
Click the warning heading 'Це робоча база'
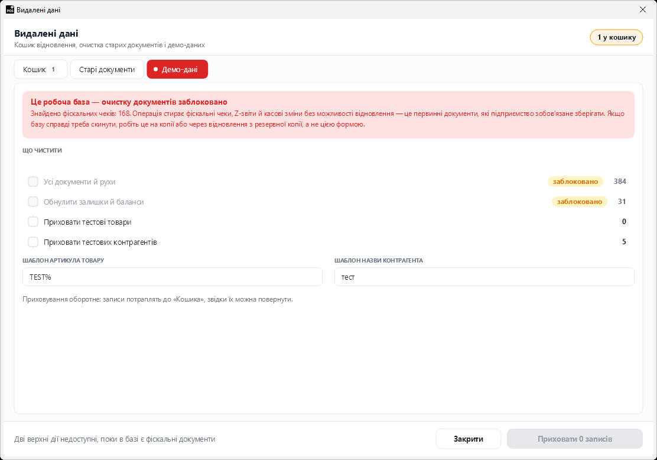(129, 102)
